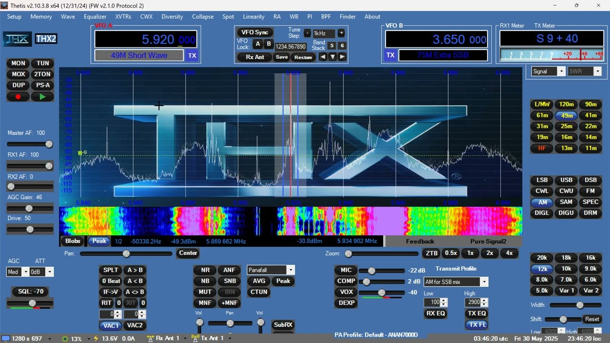This screenshot has width=610, height=343.
Task: Toggle the VAC1 audio button
Action: click(x=111, y=325)
